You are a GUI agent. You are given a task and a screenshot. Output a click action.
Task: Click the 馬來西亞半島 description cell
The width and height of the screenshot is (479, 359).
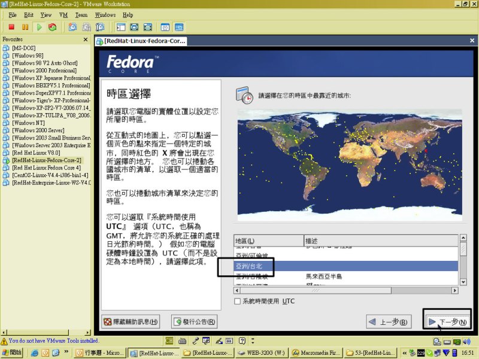(x=324, y=276)
